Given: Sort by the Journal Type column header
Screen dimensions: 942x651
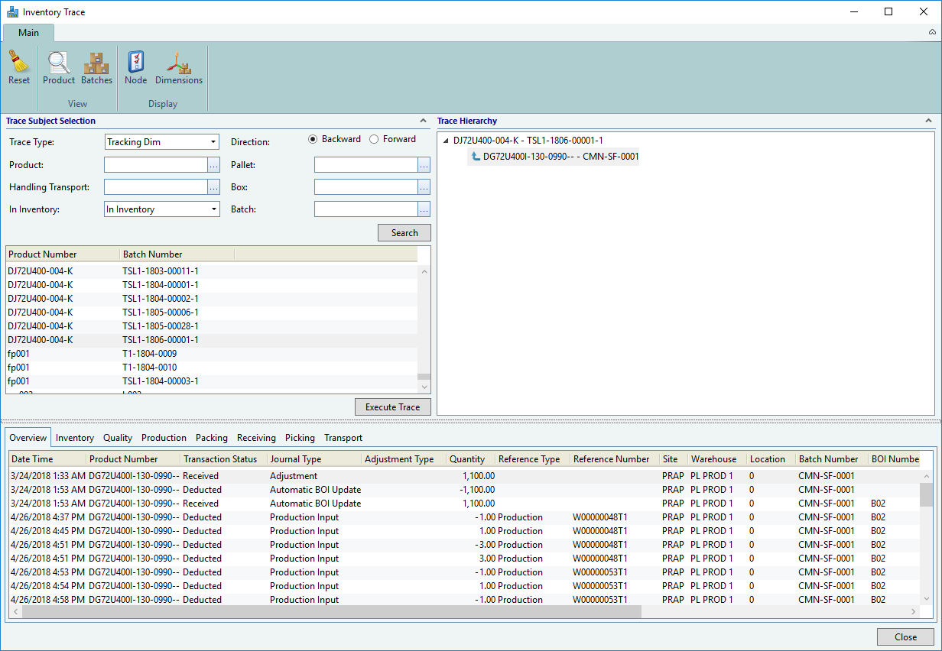Looking at the screenshot, I should click(314, 459).
